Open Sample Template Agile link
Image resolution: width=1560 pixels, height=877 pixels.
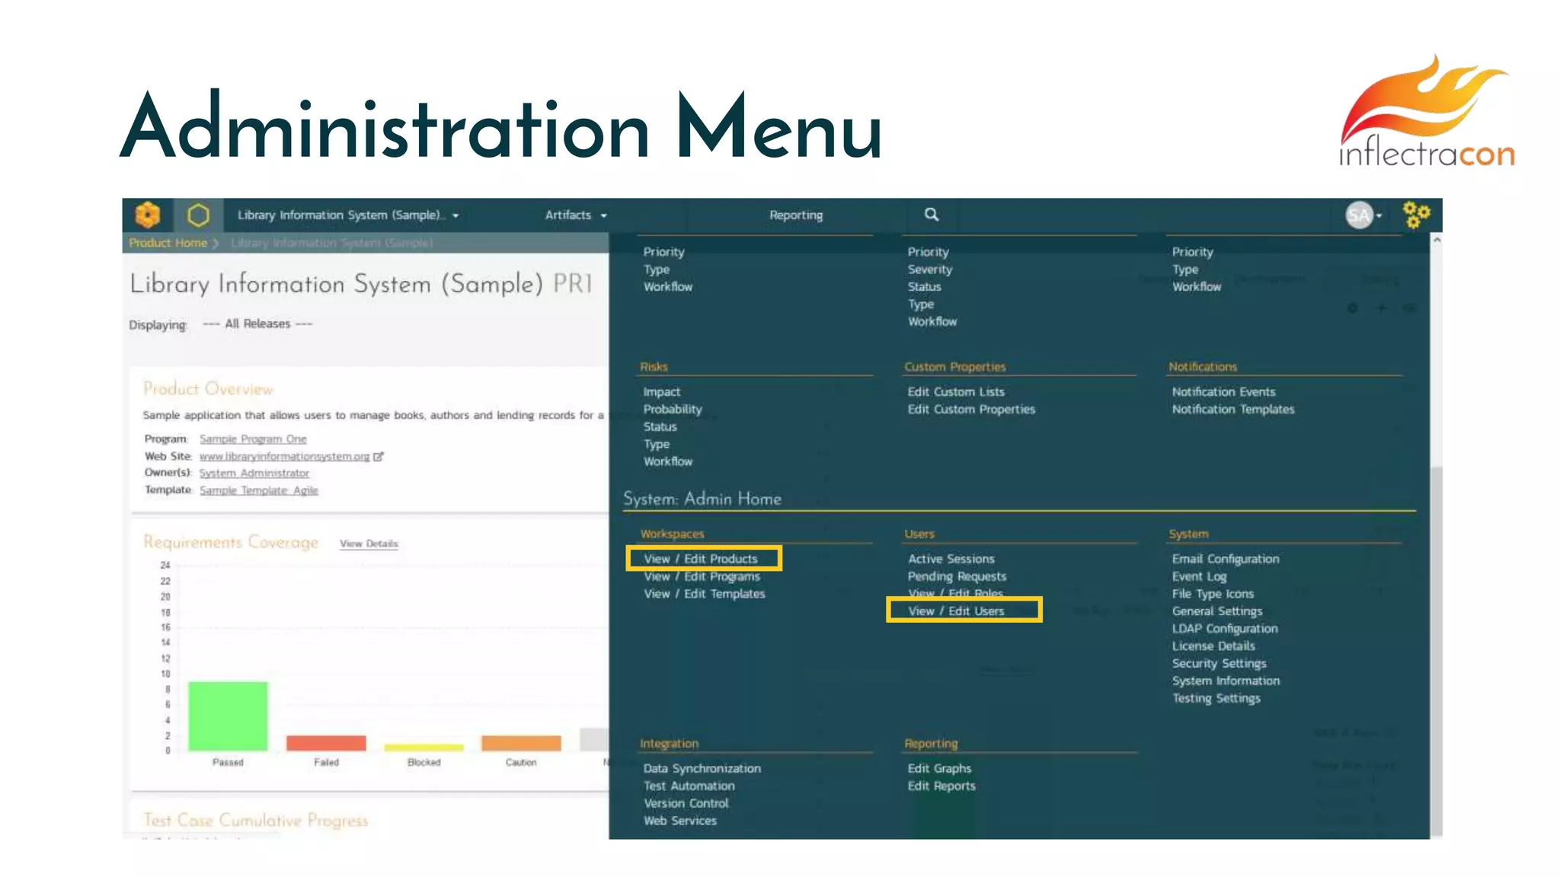pos(259,491)
